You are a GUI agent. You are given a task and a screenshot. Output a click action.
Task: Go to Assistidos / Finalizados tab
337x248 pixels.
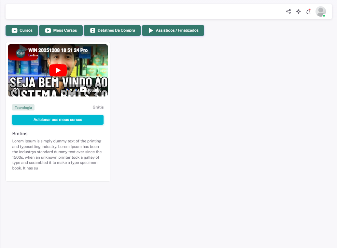click(x=173, y=30)
